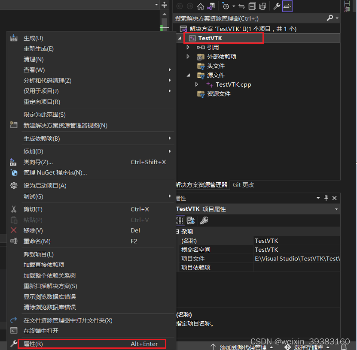Viewport: 357px width, 350px height.
Task: Open the Properties panel window options arrow
Action: 318,198
